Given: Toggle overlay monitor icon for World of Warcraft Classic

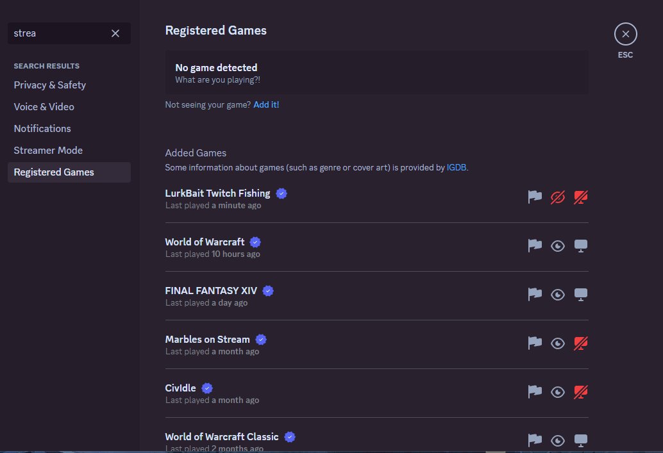Looking at the screenshot, I should [580, 440].
